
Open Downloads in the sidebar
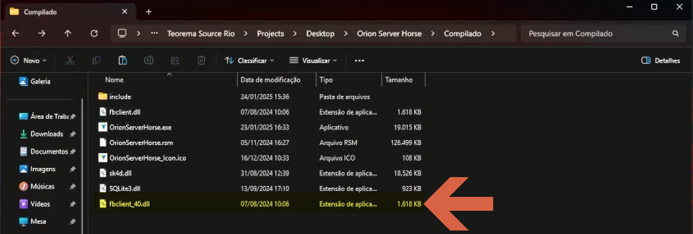[x=42, y=134]
